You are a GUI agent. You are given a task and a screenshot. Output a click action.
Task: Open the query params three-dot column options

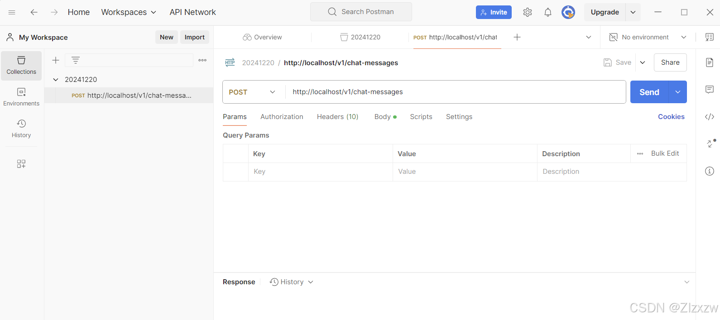click(640, 153)
